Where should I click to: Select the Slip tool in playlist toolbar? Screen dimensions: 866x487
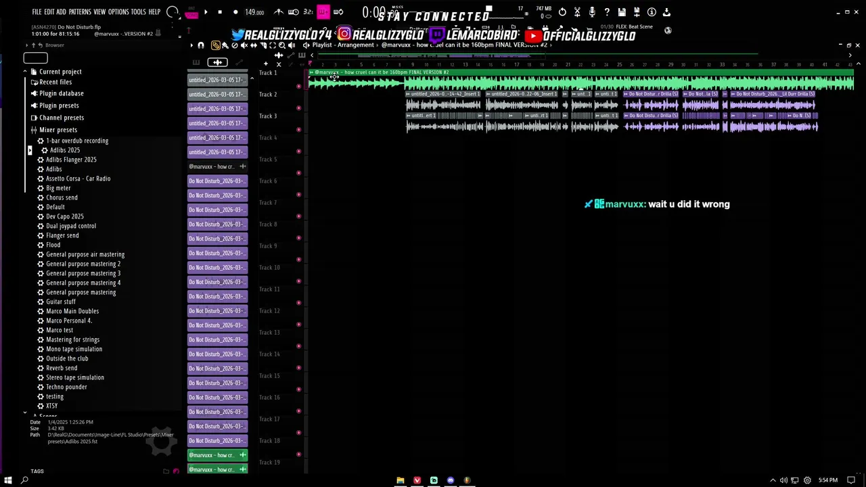[254, 45]
